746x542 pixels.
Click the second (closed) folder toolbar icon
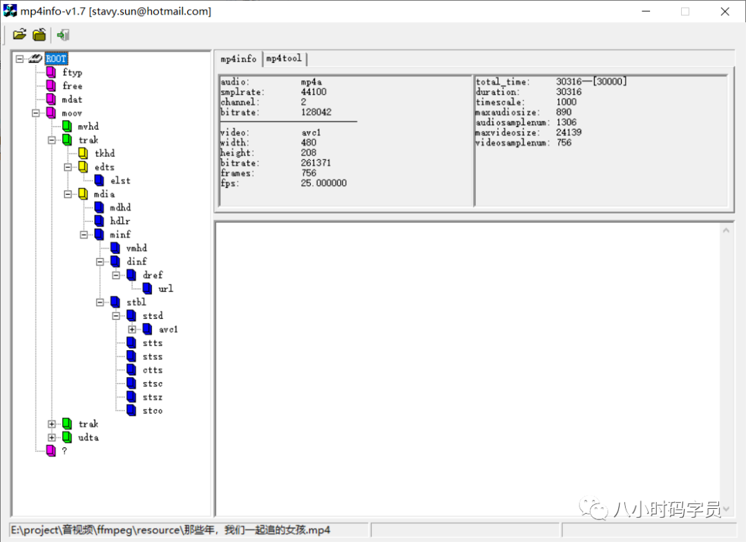pos(39,35)
